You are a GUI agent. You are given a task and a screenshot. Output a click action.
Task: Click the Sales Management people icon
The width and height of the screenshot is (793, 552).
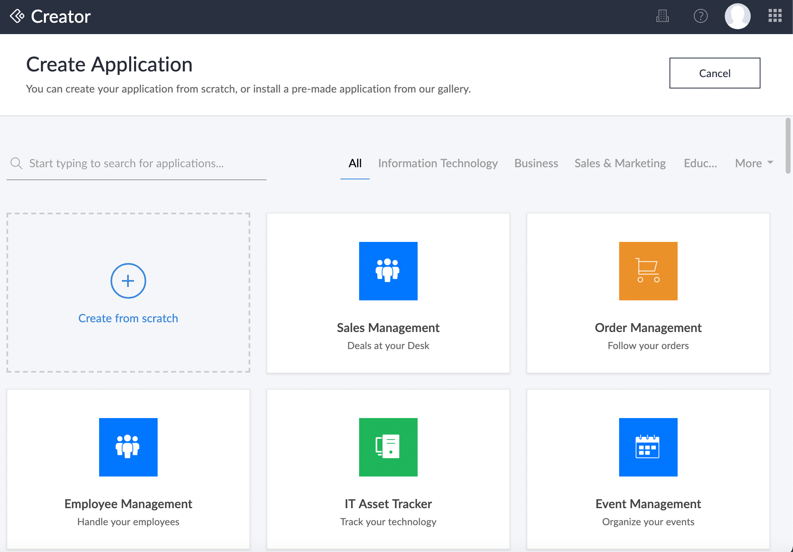coord(388,271)
